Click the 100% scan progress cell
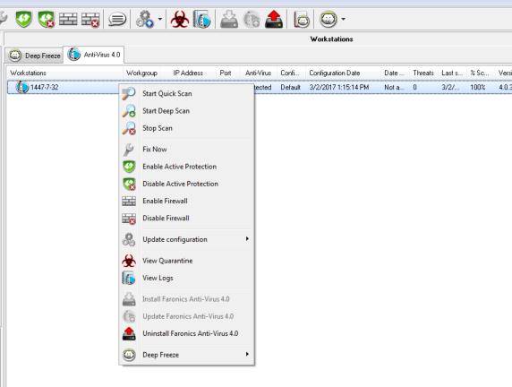 point(478,87)
